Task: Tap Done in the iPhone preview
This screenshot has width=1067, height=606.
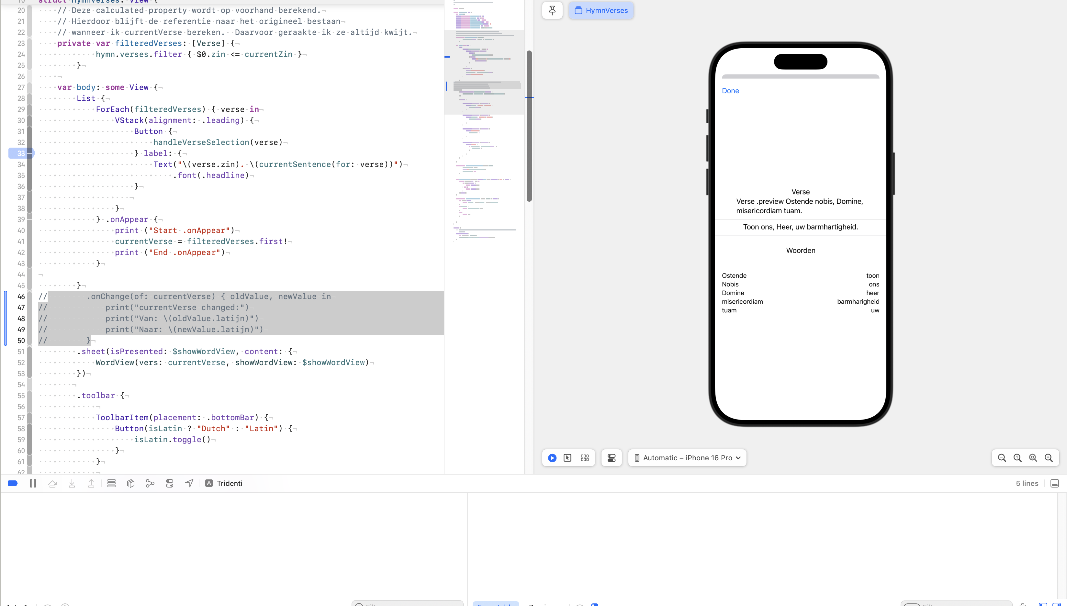Action: (x=730, y=91)
